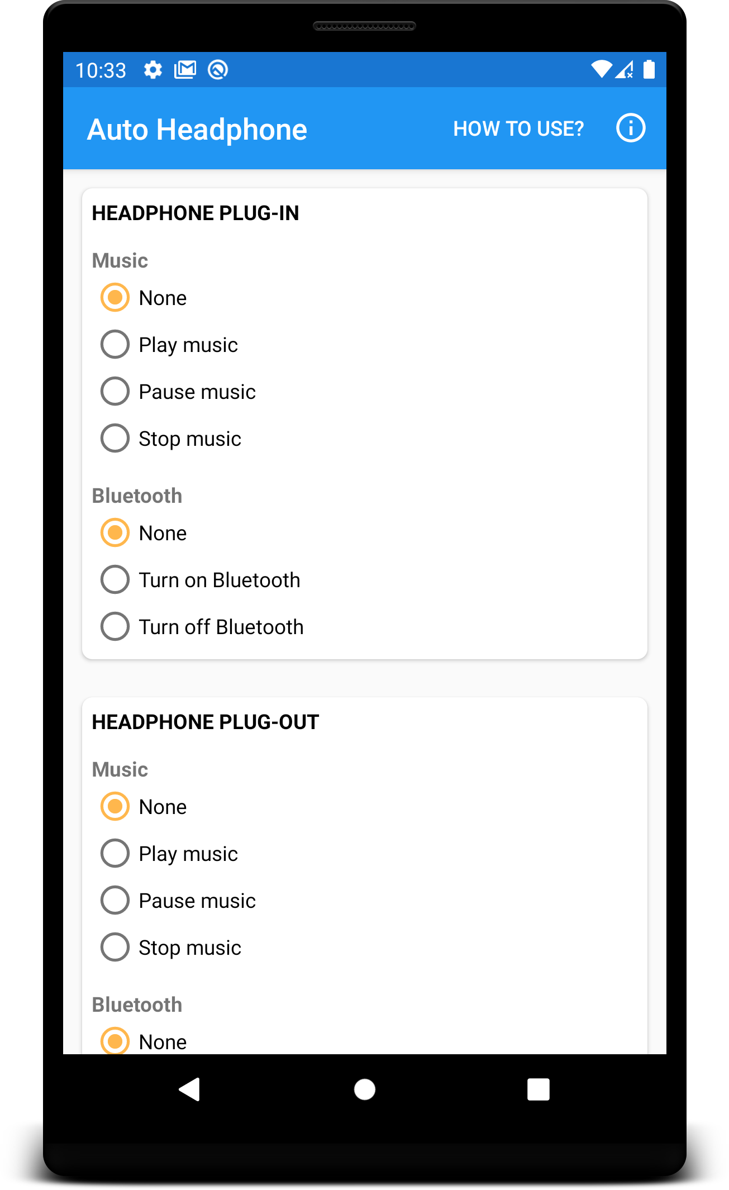Open recent apps with square button
The height and width of the screenshot is (1190, 729).
tap(538, 1089)
